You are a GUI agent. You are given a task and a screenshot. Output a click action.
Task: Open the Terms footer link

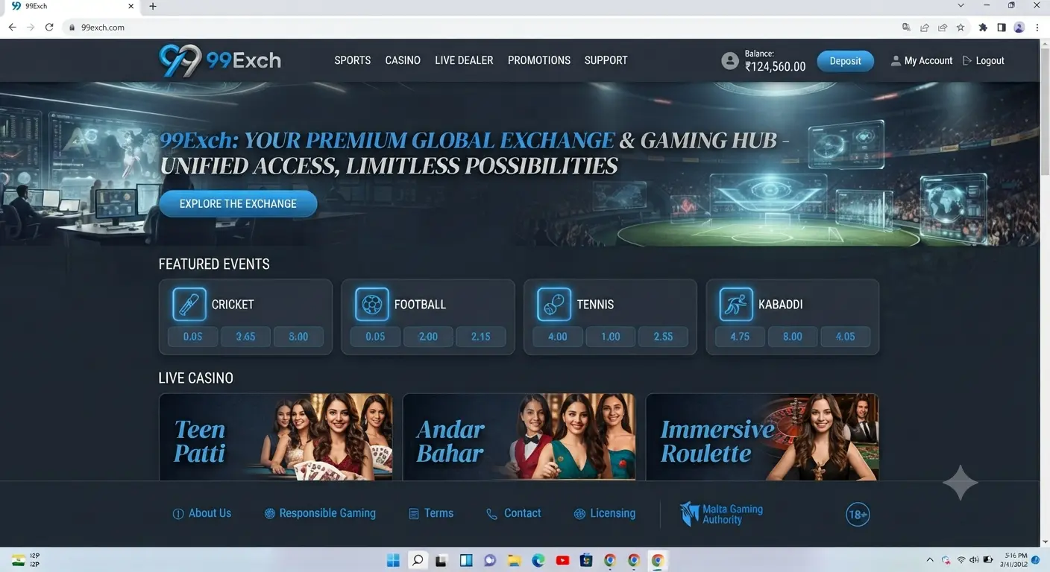tap(431, 513)
